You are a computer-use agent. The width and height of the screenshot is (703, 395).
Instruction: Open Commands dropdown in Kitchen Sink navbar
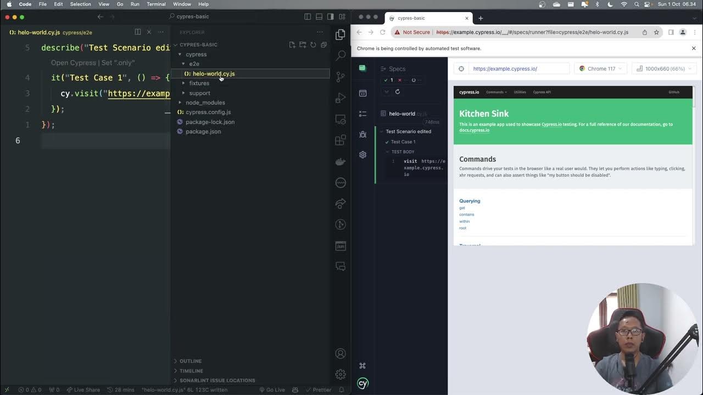click(x=496, y=92)
